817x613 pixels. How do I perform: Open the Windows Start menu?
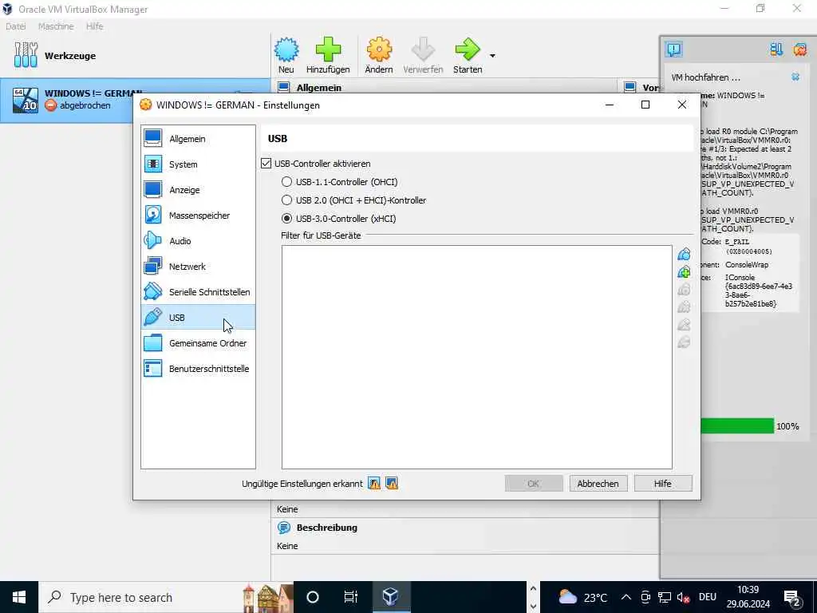pyautogui.click(x=19, y=597)
